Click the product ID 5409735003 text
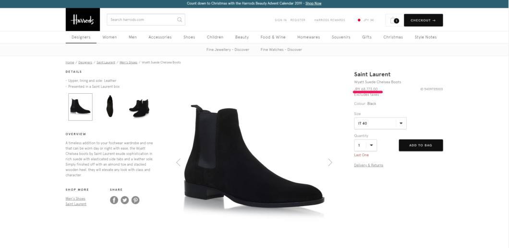This screenshot has width=509, height=248. coord(431,89)
